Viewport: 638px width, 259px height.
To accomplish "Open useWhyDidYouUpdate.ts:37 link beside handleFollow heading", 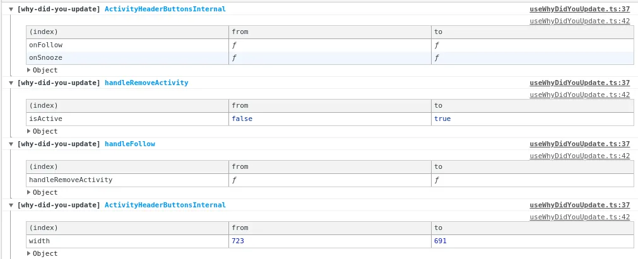I will 579,144.
